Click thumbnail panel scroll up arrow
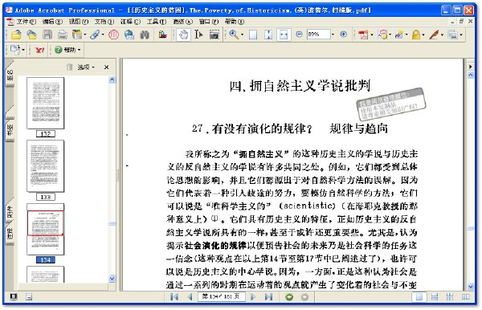482x310 pixels. [112, 80]
